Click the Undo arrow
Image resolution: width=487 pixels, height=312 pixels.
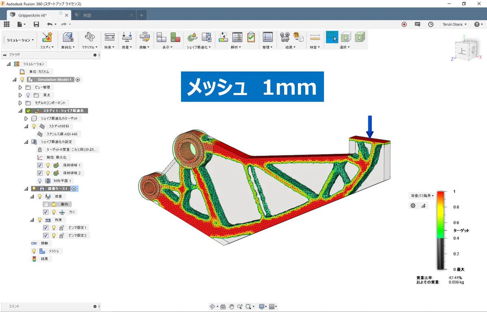coord(49,24)
